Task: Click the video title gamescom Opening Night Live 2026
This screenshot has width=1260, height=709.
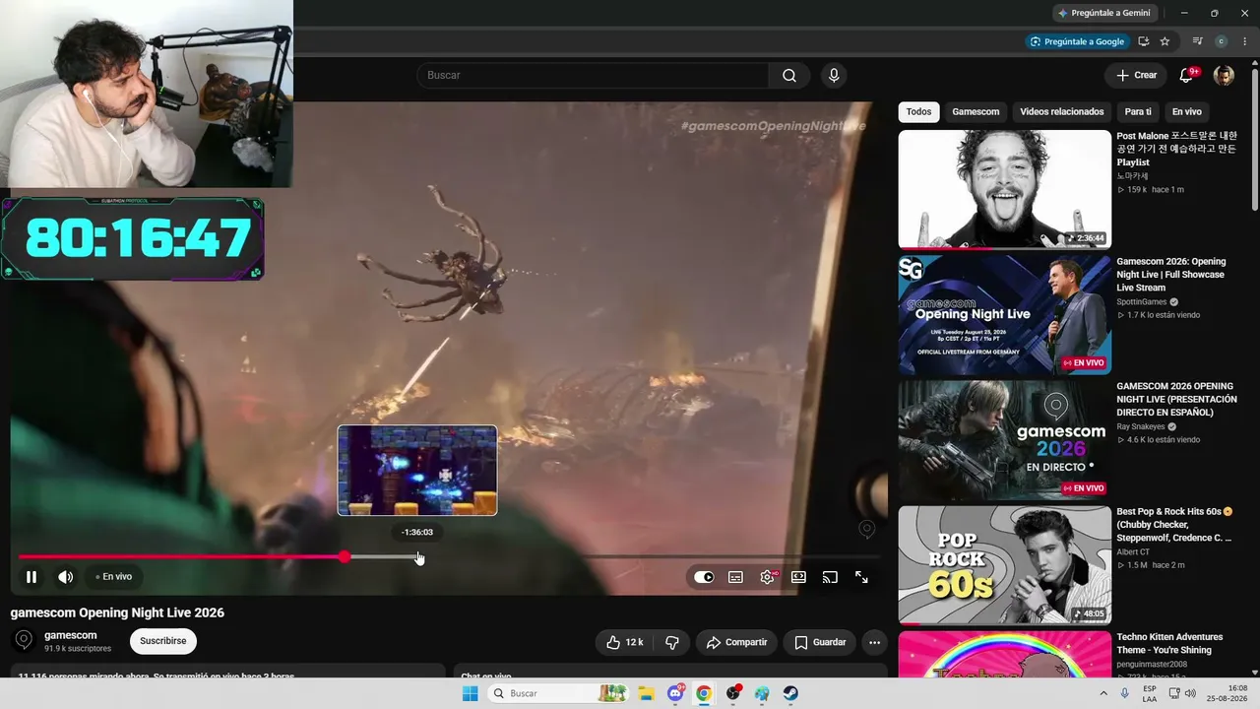Action: [x=117, y=612]
